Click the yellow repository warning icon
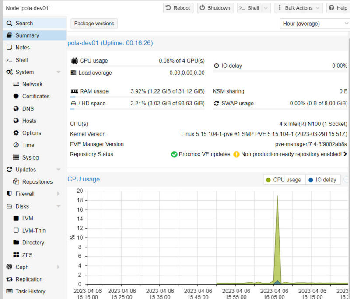Viewport: 350px width, 299px height. (x=236, y=154)
